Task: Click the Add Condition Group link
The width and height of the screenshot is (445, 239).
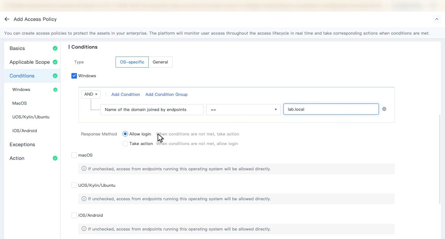Action: 166,95
